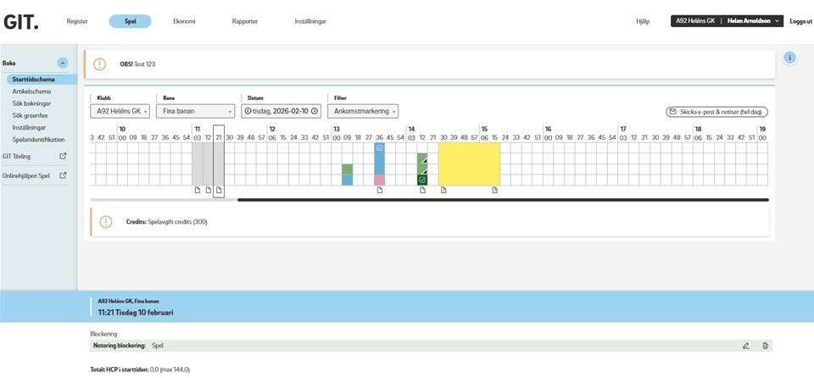Open the Helen Arnoldson user menu
This screenshot has width=814, height=378.
tap(754, 21)
